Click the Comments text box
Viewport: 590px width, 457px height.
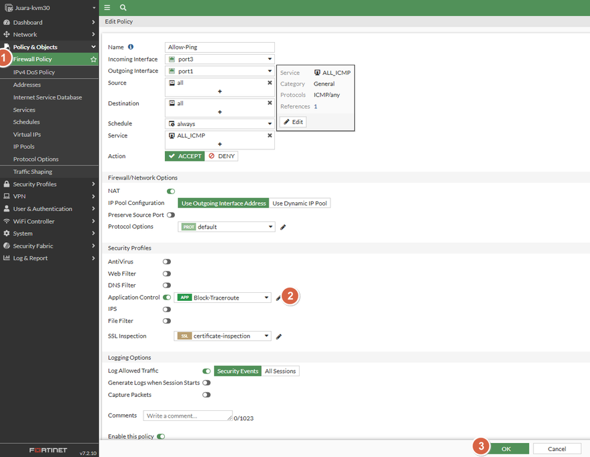click(188, 416)
